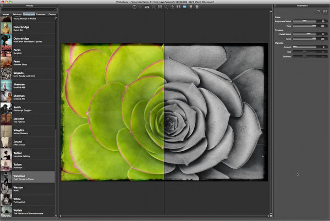The image size is (330, 221).
Task: Click the Detail Match value field
Action: point(323,34)
